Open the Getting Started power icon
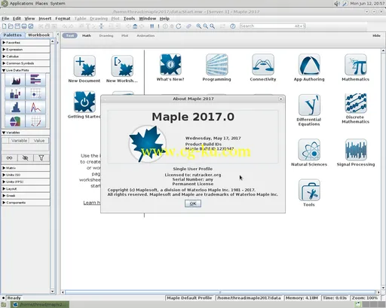 point(84,102)
